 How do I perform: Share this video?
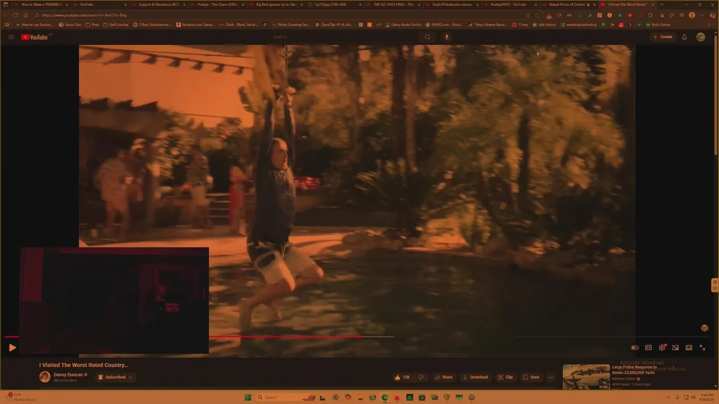click(443, 377)
